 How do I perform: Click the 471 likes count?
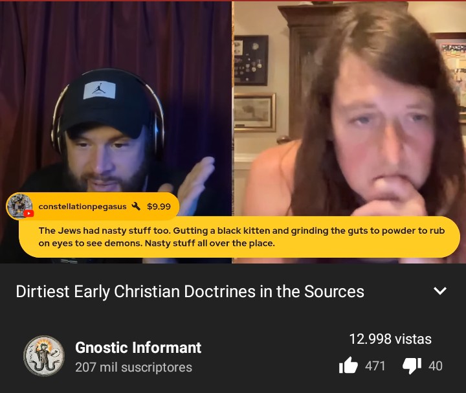[x=375, y=366]
